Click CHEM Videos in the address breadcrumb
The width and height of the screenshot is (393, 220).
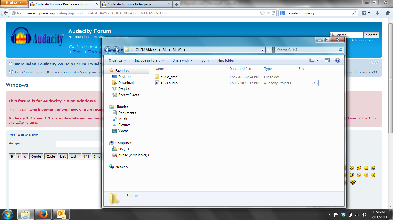click(x=146, y=50)
